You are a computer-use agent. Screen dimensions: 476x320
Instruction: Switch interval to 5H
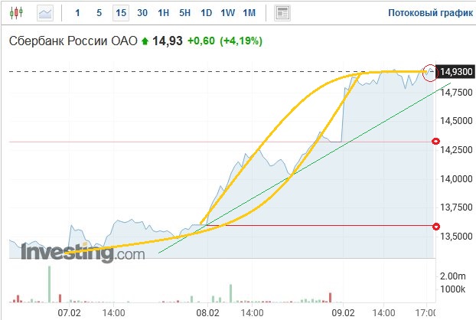click(184, 13)
